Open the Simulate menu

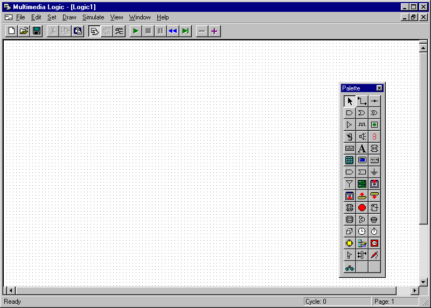93,17
